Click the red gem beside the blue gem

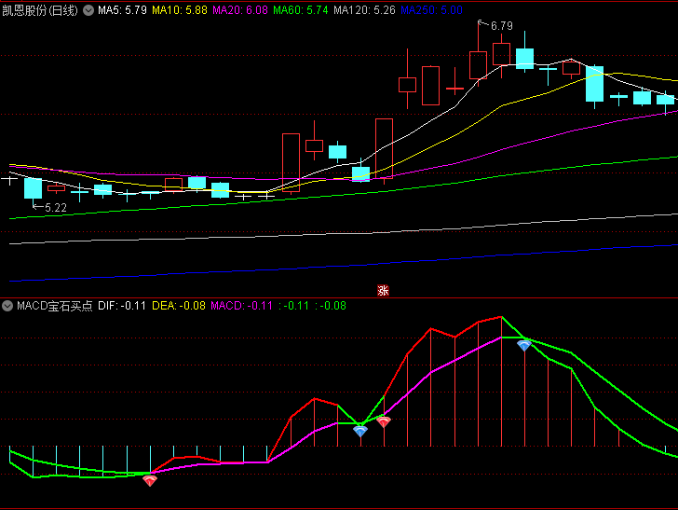384,421
